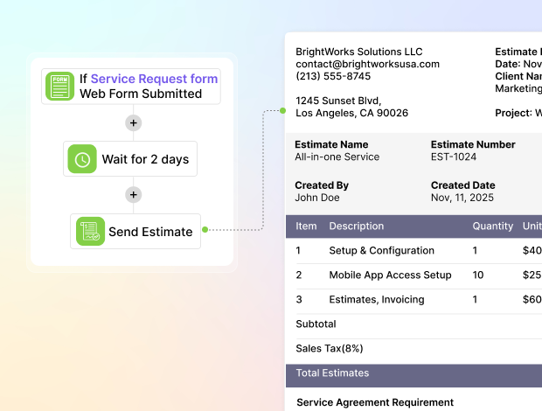The width and height of the screenshot is (542, 411).
Task: Click the 'All-in-one Service' value
Action: point(337,157)
